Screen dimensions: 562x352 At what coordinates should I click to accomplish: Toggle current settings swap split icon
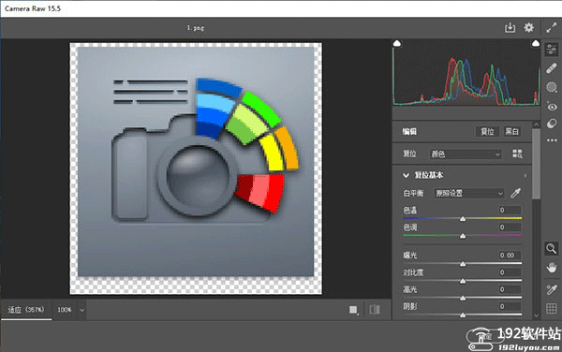click(x=375, y=310)
